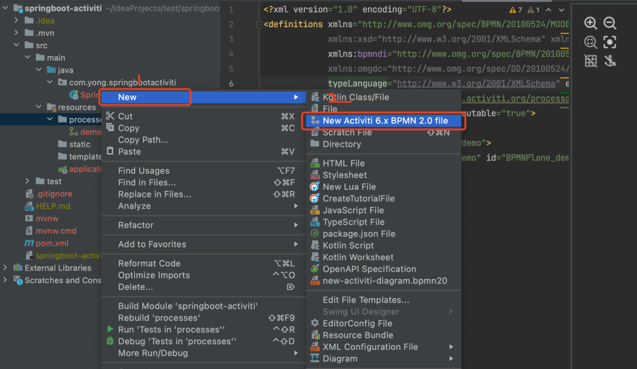The width and height of the screenshot is (637, 369).
Task: Expand External Libraries node
Action: (5, 268)
